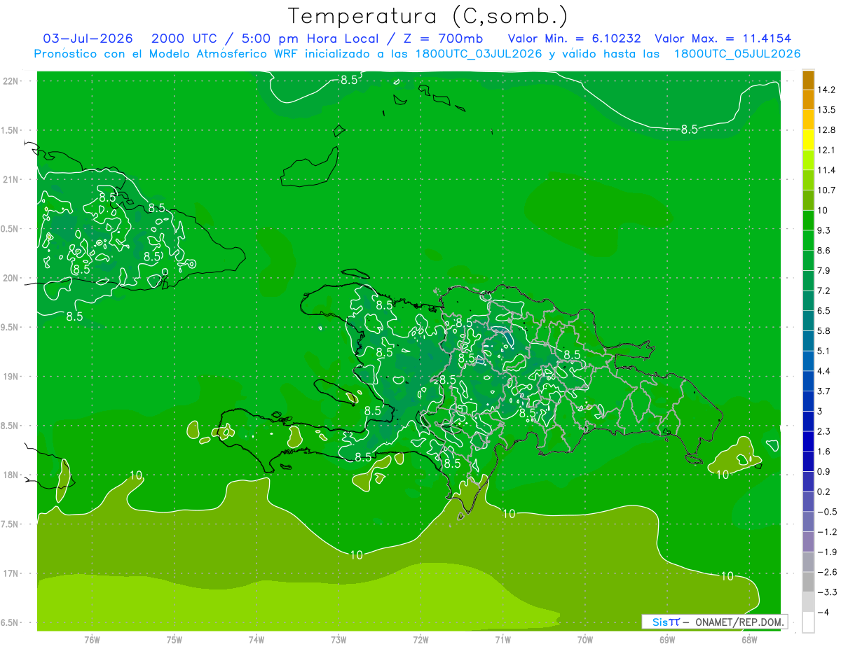Click the "13.5" colorbar value

point(827,110)
